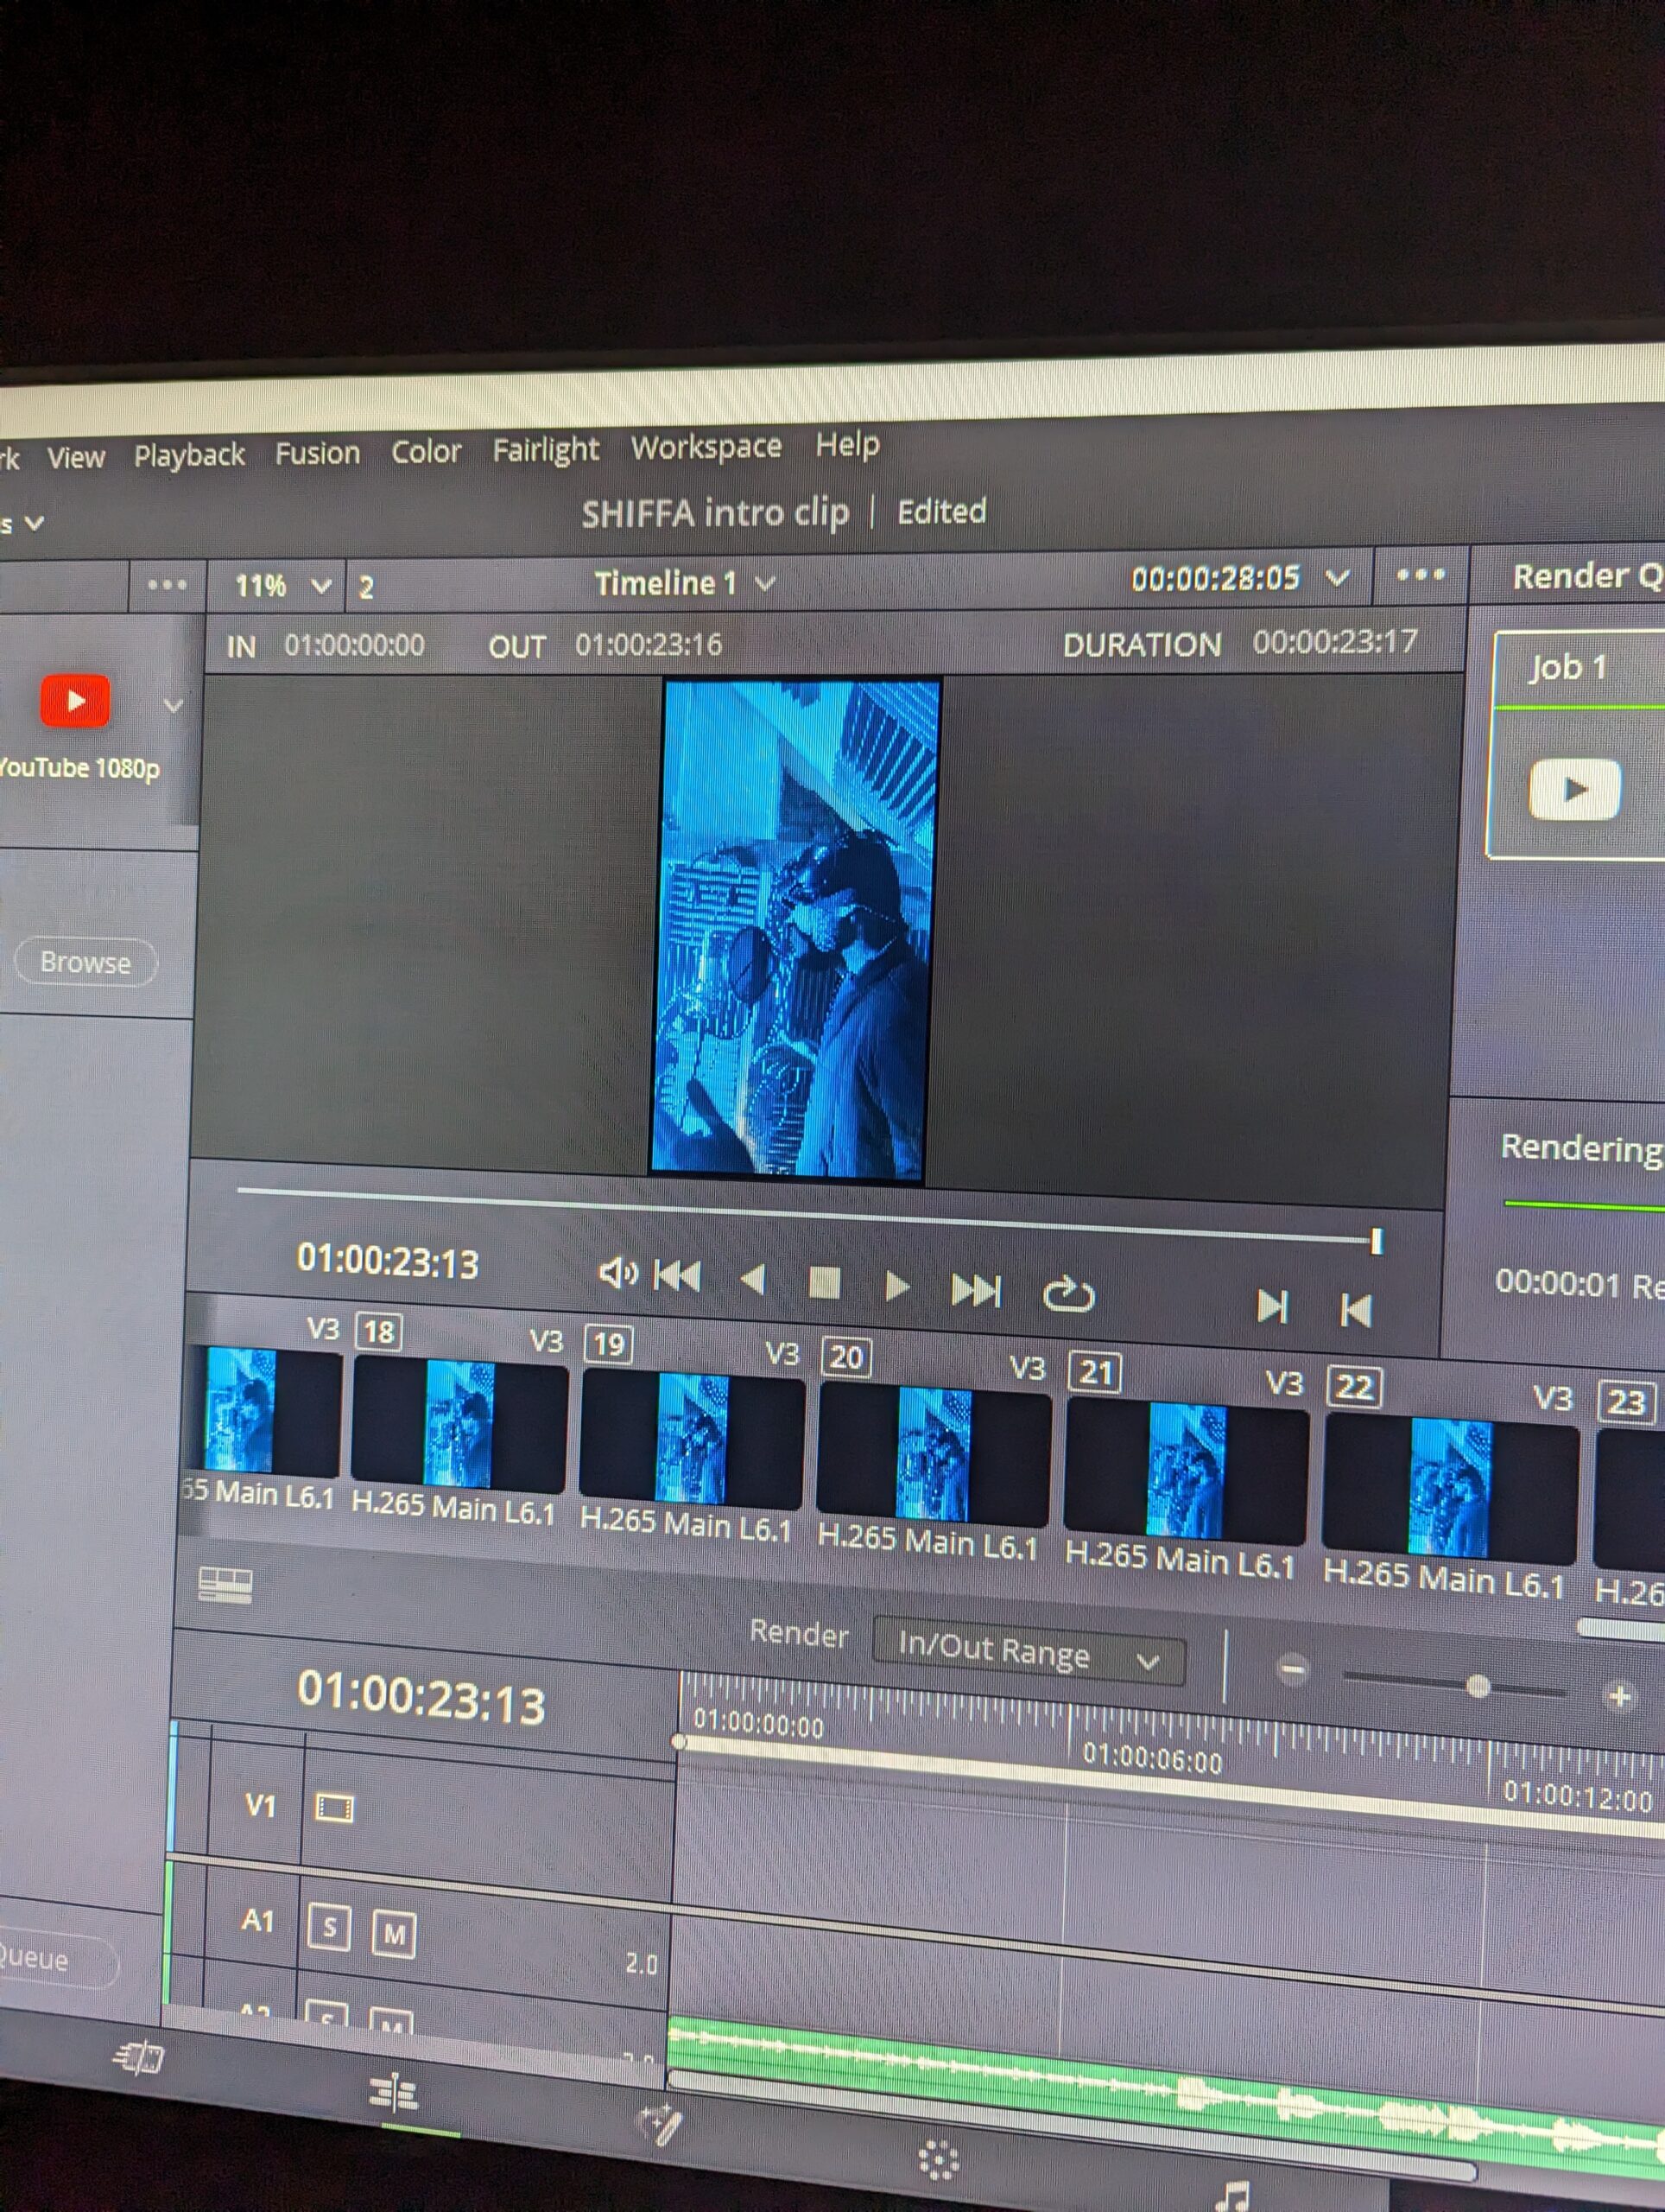The image size is (1665, 2212).
Task: Click the mark out icon
Action: tap(1355, 1310)
